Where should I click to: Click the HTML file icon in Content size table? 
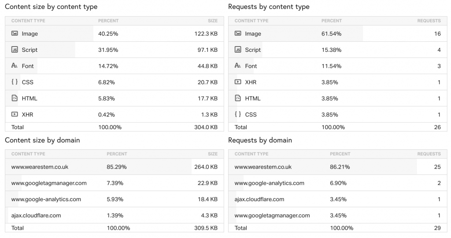(15, 98)
